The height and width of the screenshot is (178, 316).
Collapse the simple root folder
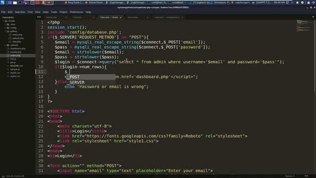(3, 21)
